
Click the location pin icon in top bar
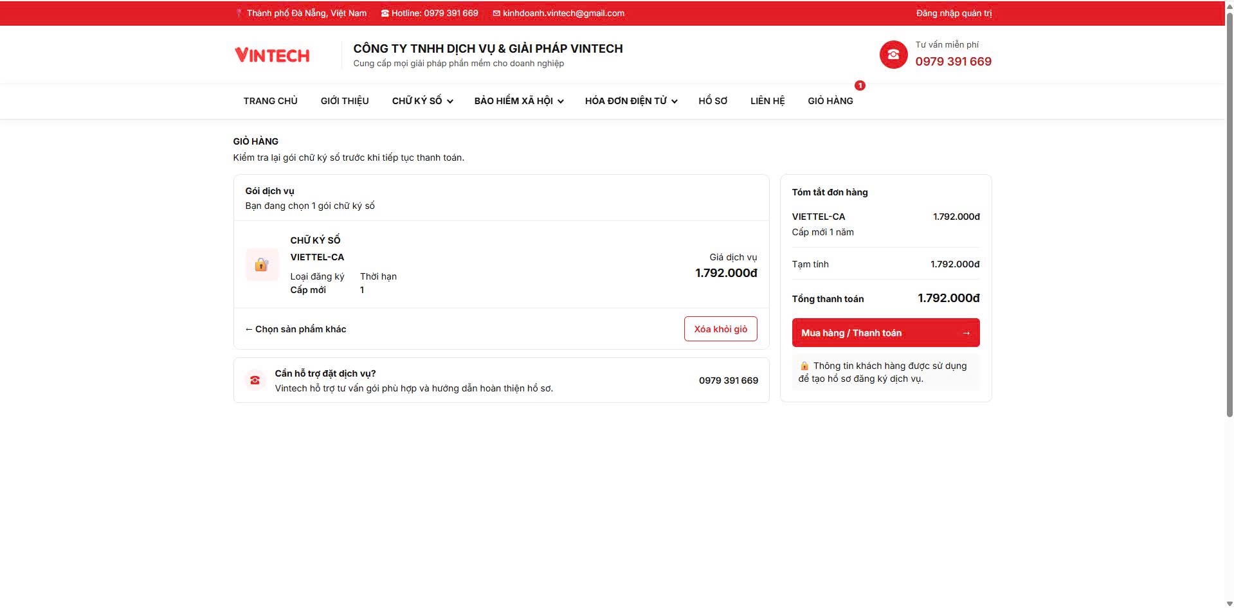pyautogui.click(x=239, y=13)
